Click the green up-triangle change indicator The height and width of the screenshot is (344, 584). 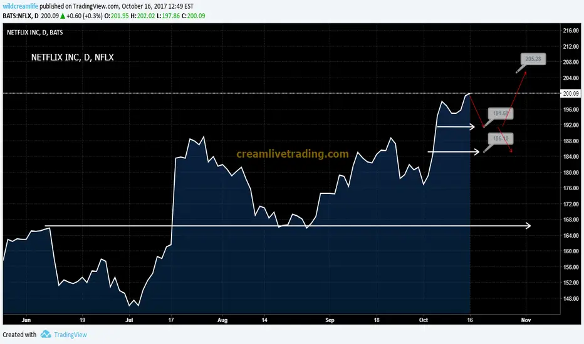click(x=63, y=16)
